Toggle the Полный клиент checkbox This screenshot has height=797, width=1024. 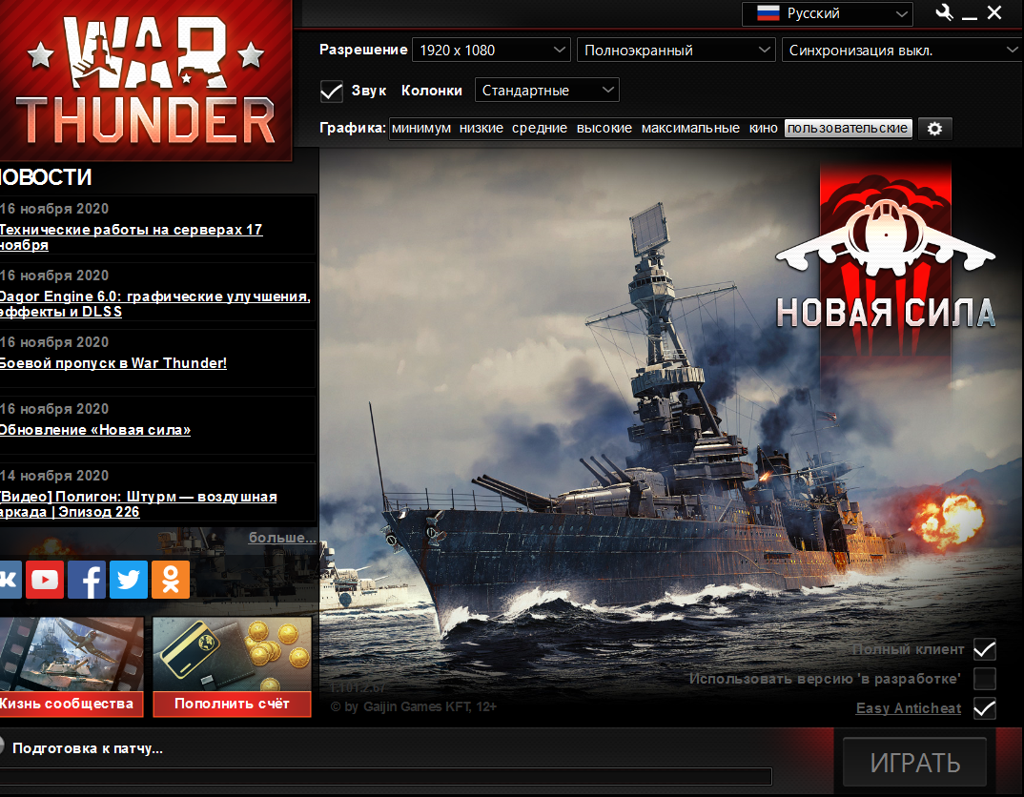985,649
